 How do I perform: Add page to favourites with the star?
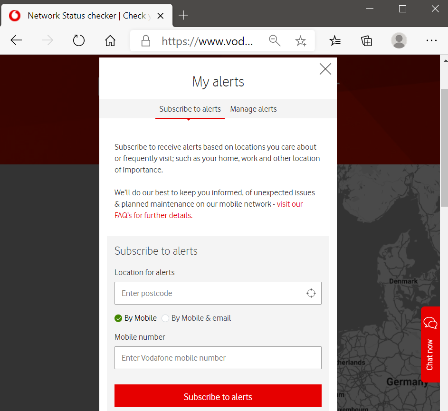(301, 41)
